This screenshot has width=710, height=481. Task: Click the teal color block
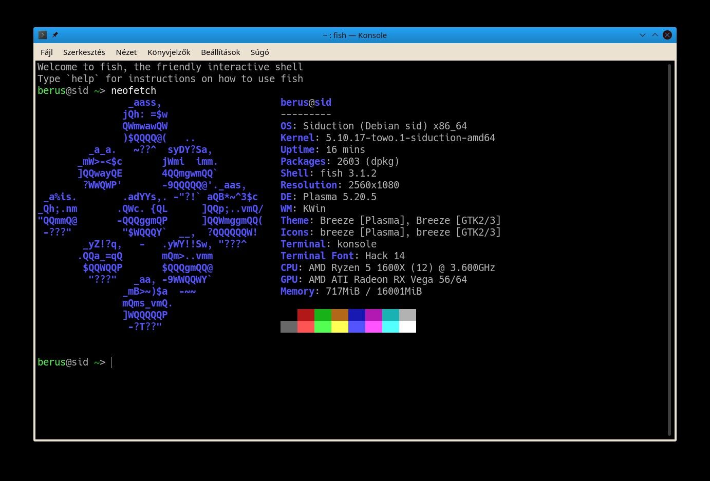pos(390,315)
